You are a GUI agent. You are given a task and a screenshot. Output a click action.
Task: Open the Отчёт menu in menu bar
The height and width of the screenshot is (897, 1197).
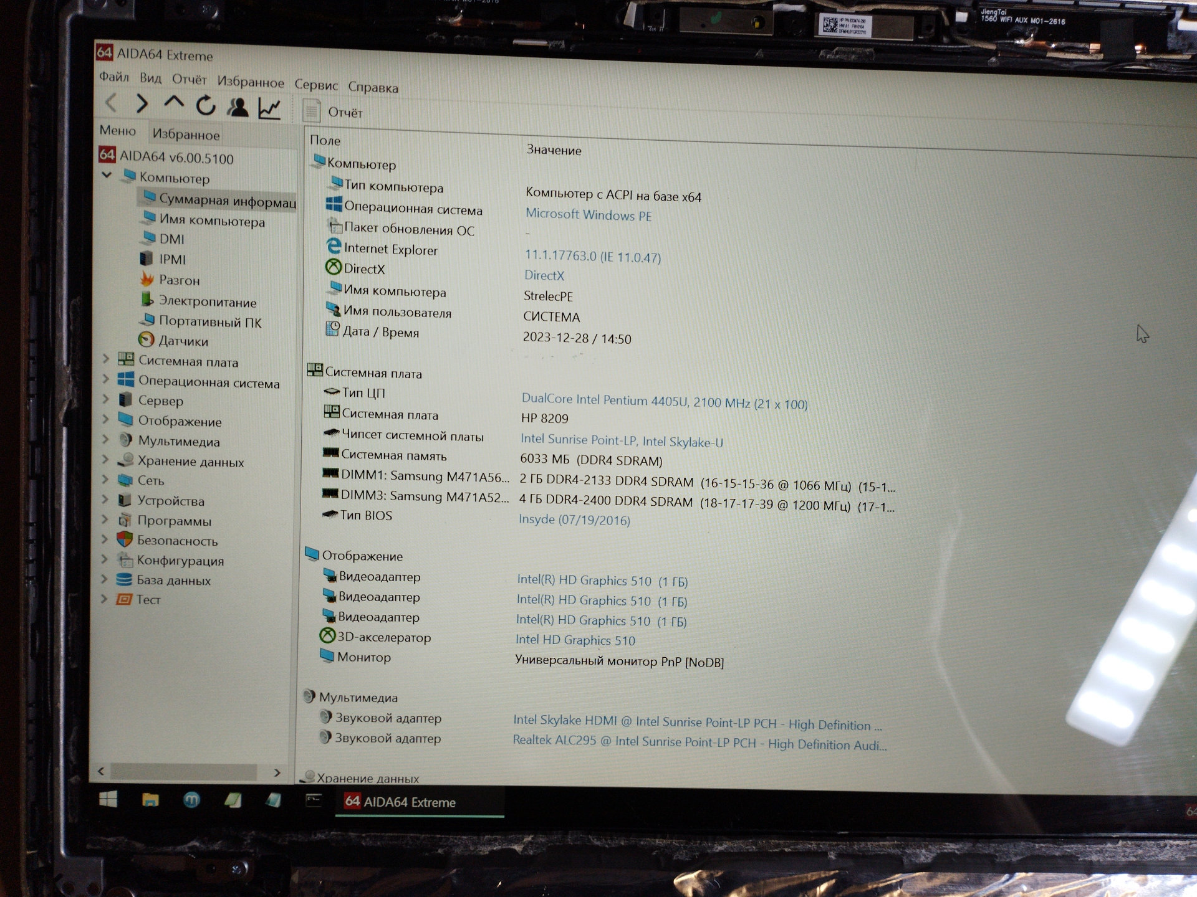point(189,80)
